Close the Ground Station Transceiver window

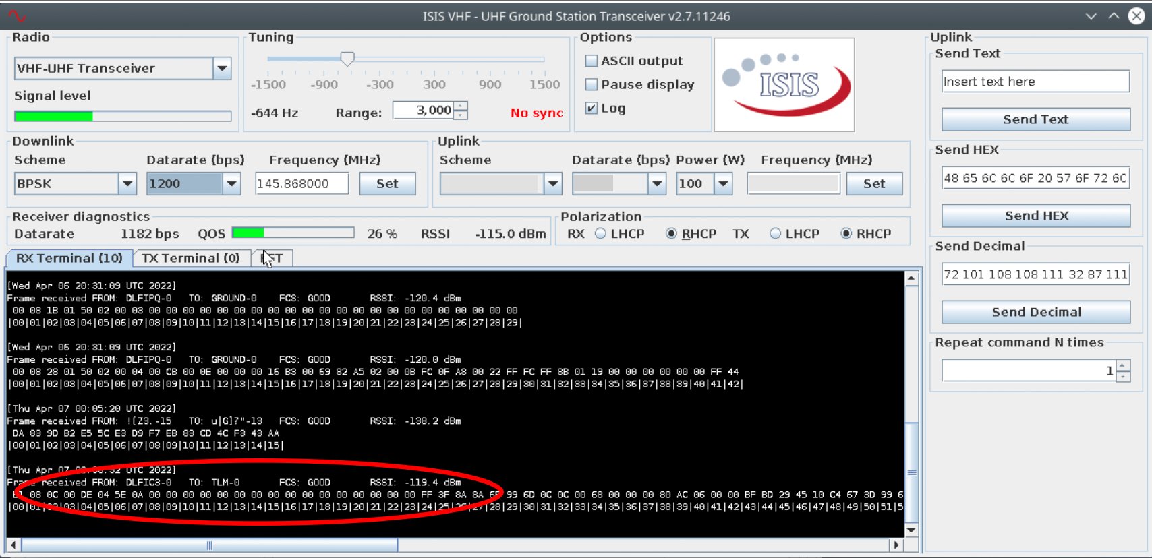[x=1136, y=16]
